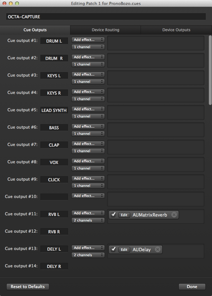Expand the 2 channels dropdown for RVB L
This screenshot has width=212, height=296.
point(88,220)
